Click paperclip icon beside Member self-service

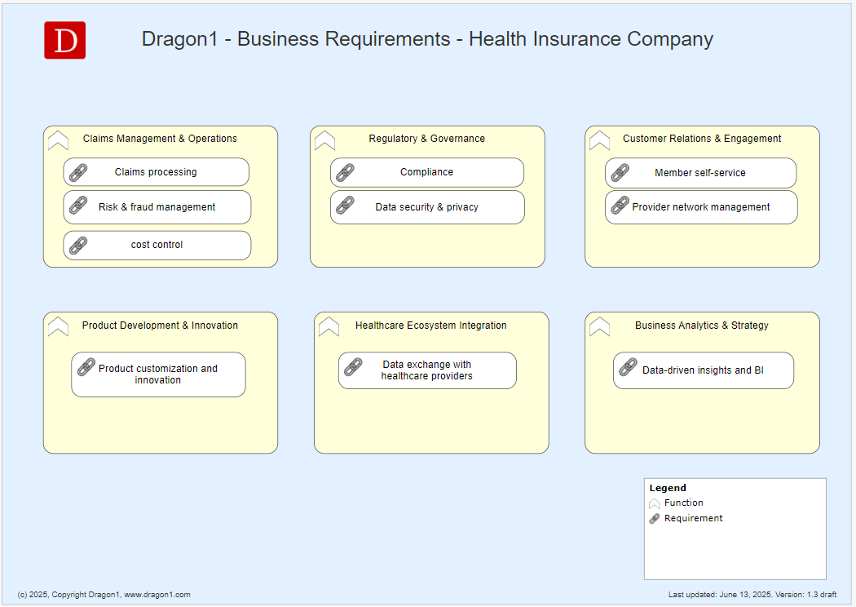(620, 173)
